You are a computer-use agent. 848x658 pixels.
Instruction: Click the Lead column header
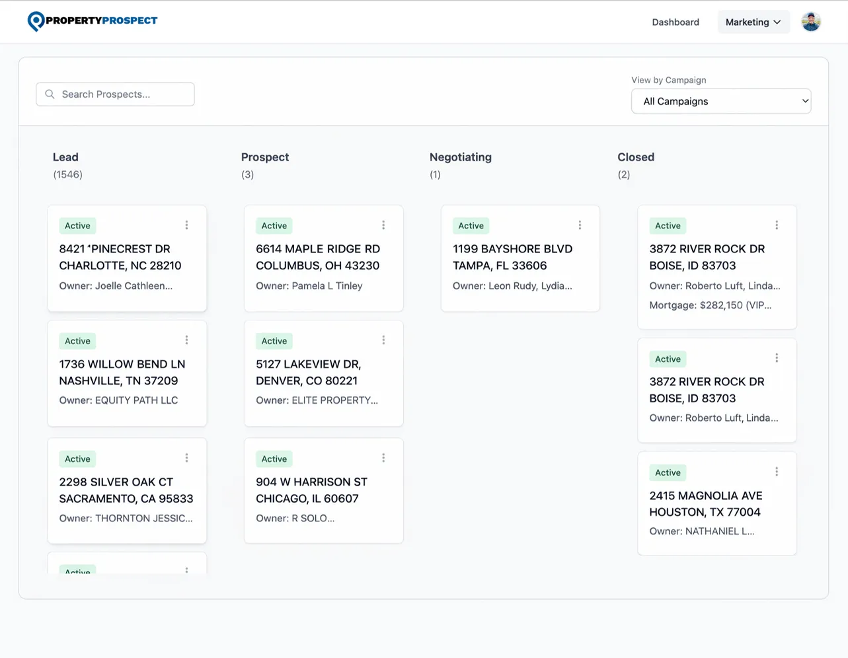tap(65, 157)
